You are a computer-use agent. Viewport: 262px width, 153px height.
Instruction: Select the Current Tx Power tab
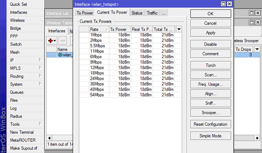click(112, 13)
